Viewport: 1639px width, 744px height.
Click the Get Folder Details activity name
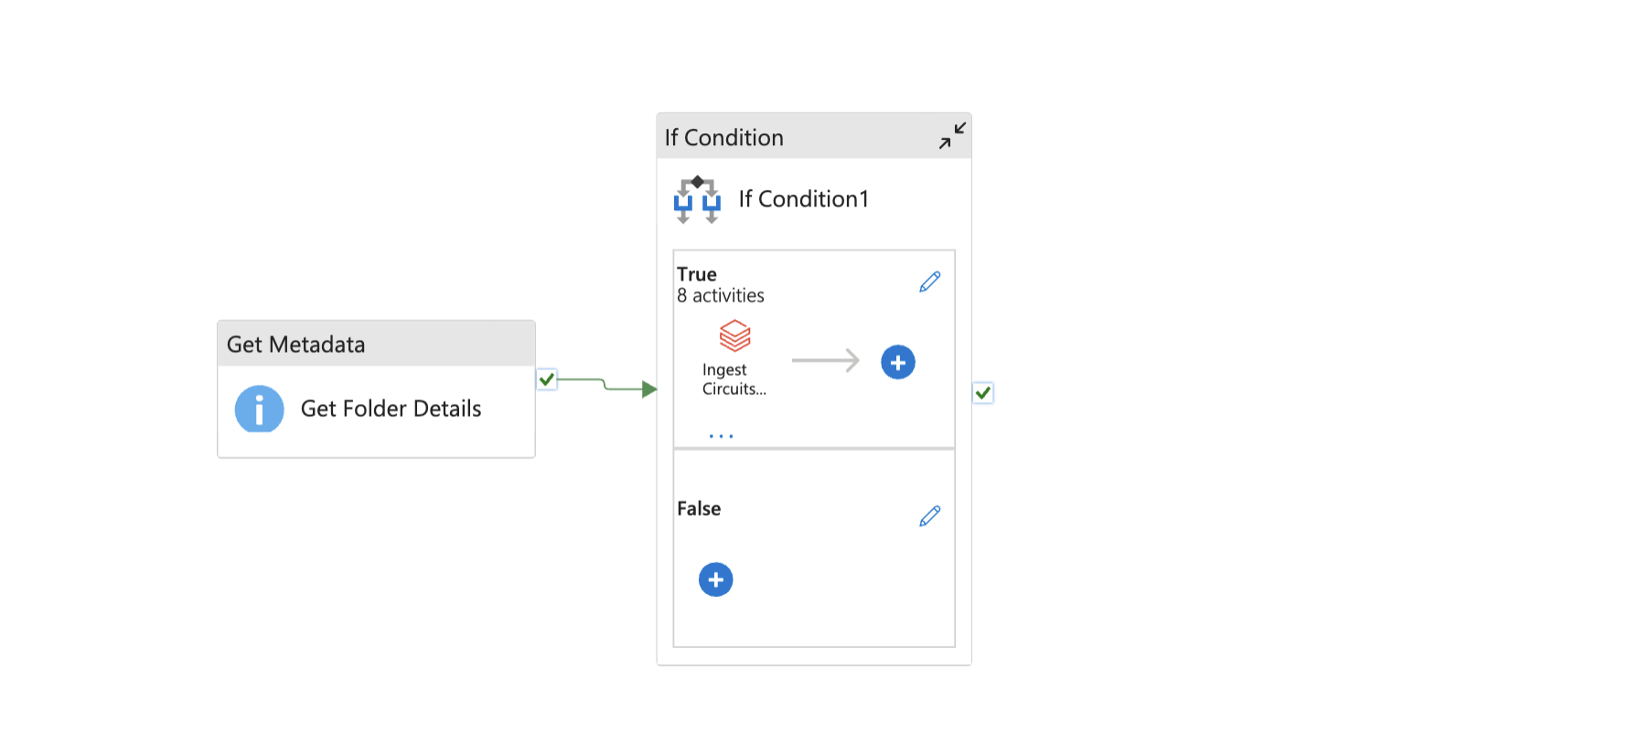[391, 409]
